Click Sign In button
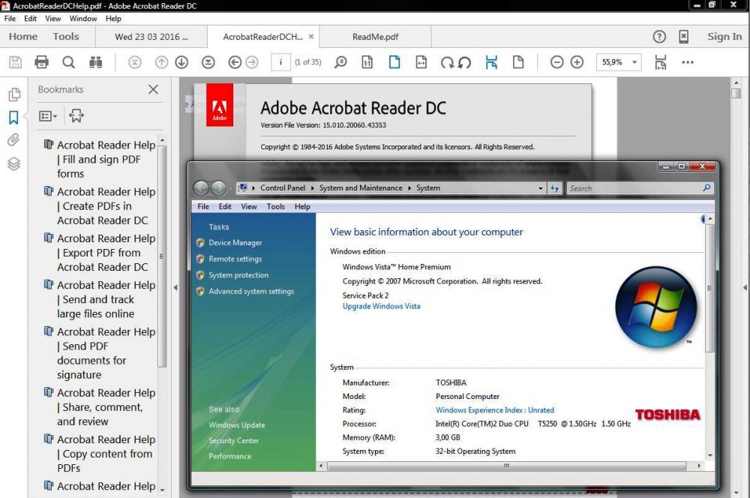The height and width of the screenshot is (498, 750). coord(724,37)
